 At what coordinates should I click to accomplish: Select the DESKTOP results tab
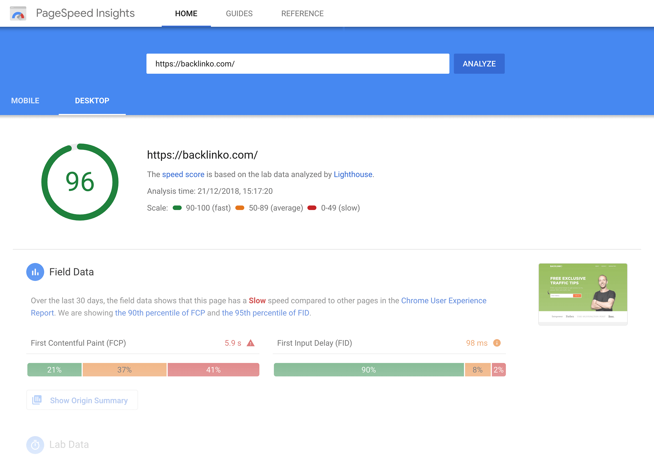click(x=92, y=101)
